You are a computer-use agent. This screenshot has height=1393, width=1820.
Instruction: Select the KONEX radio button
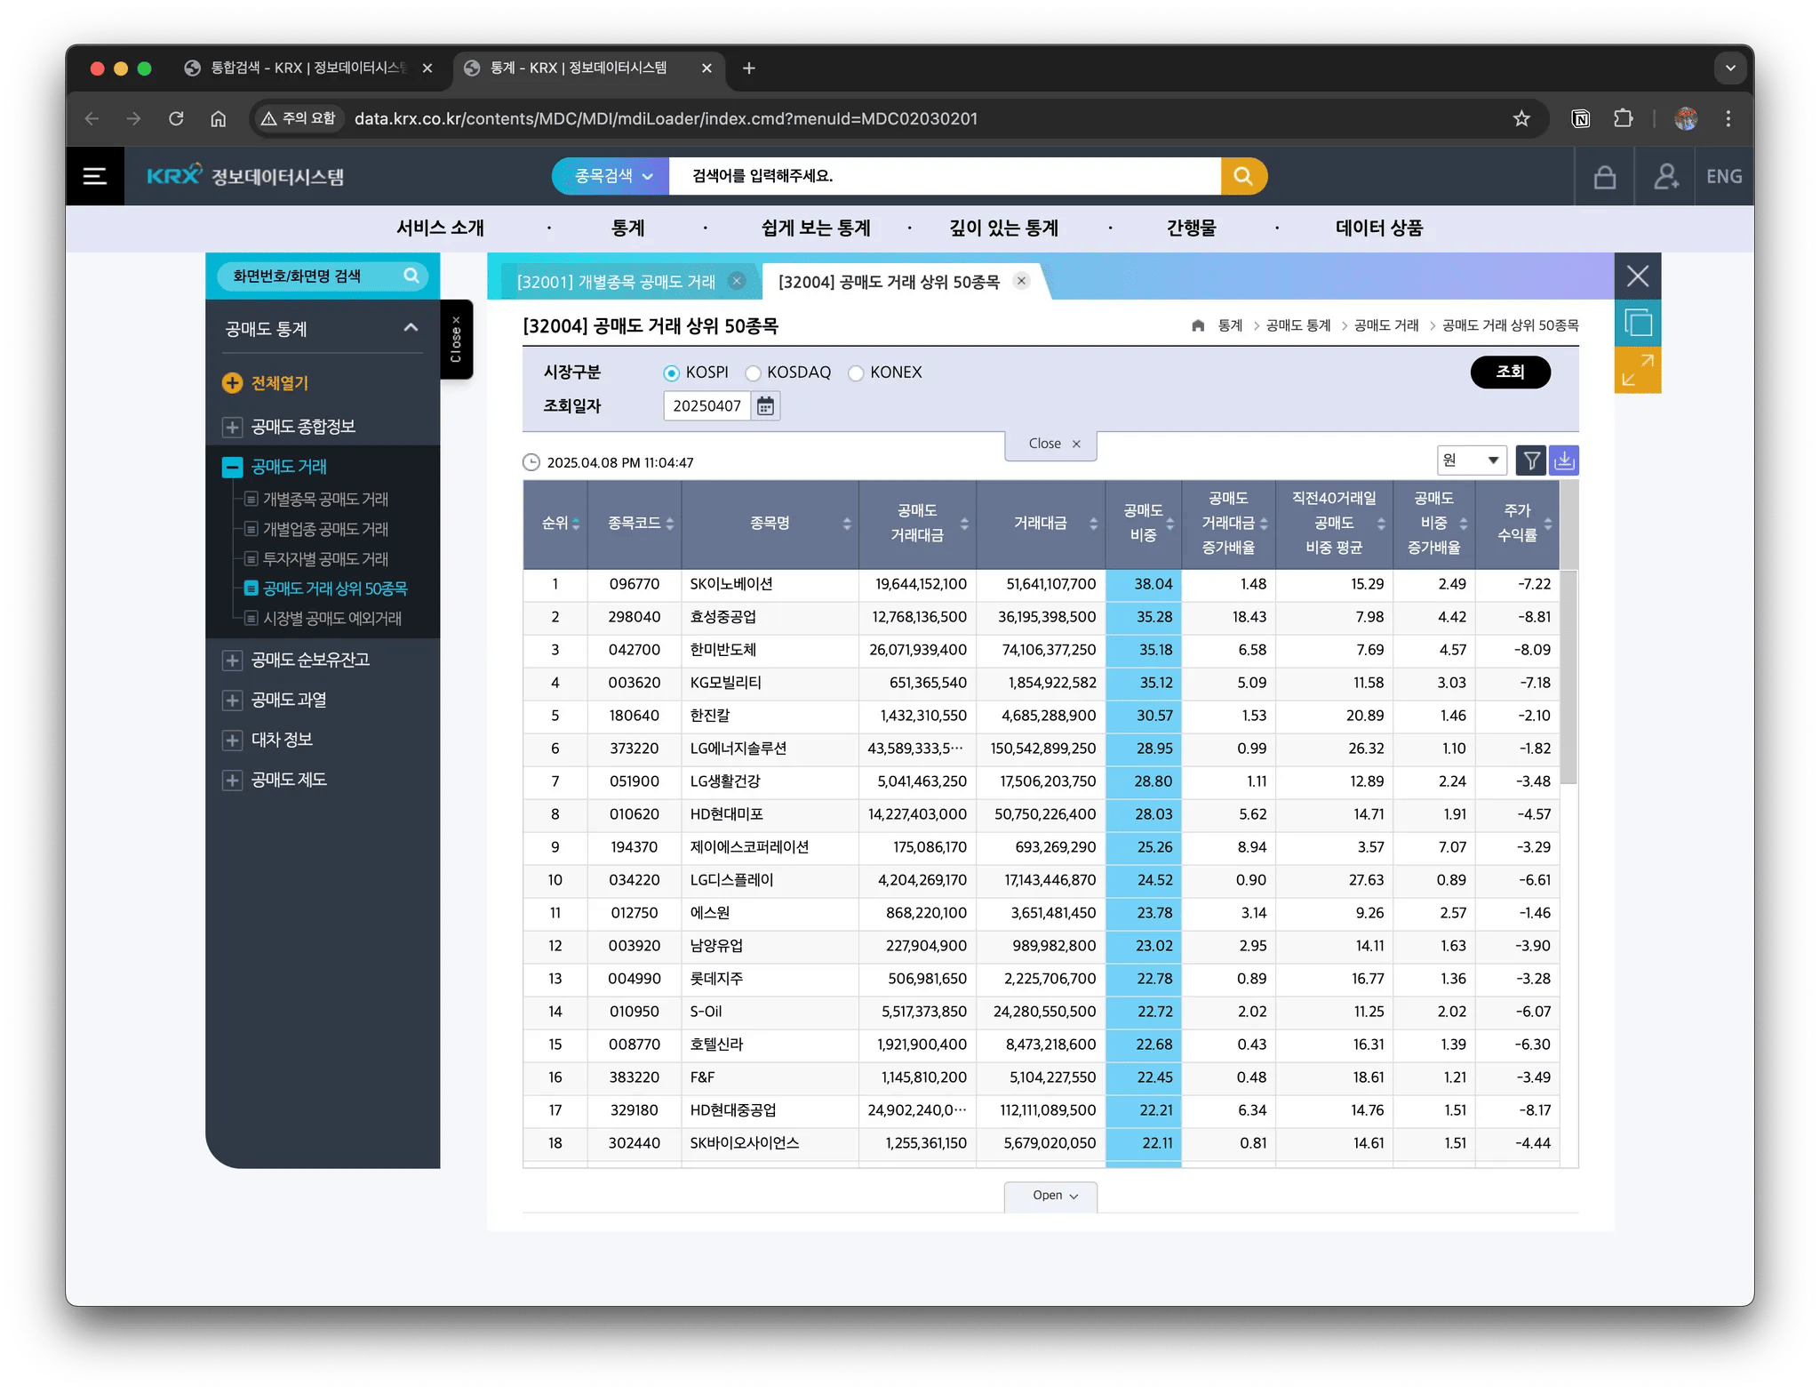tap(856, 373)
